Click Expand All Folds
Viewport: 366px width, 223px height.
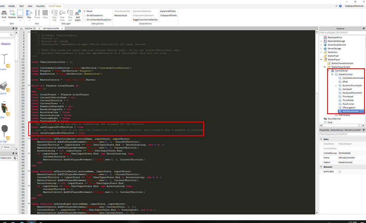click(168, 11)
